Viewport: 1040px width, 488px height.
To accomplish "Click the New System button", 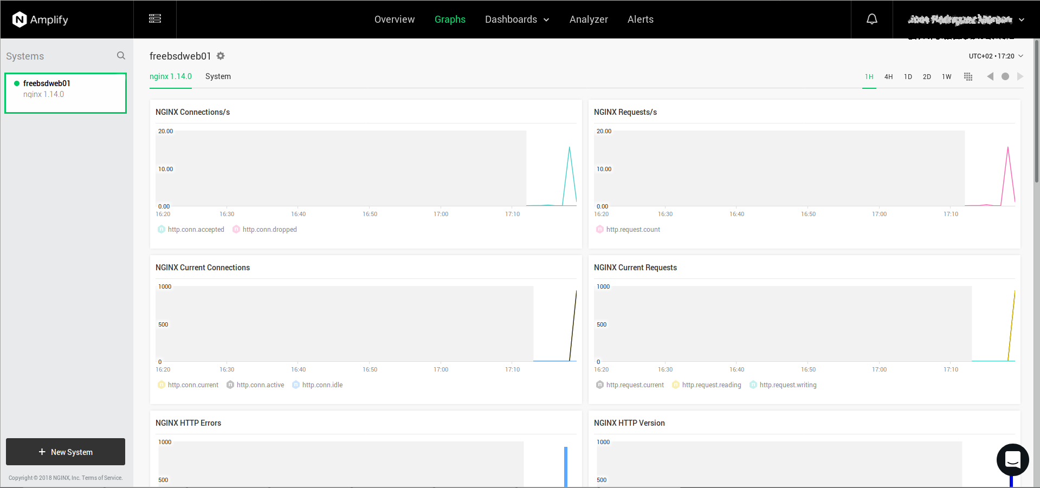I will (x=66, y=452).
